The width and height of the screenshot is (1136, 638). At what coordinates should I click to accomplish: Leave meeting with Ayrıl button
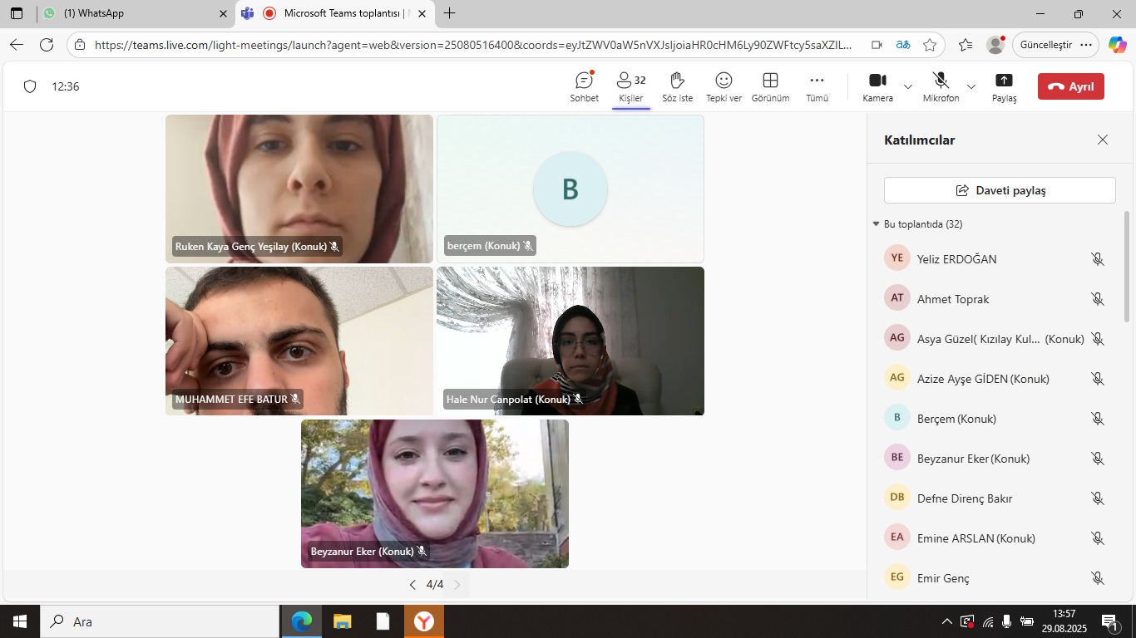(1070, 86)
